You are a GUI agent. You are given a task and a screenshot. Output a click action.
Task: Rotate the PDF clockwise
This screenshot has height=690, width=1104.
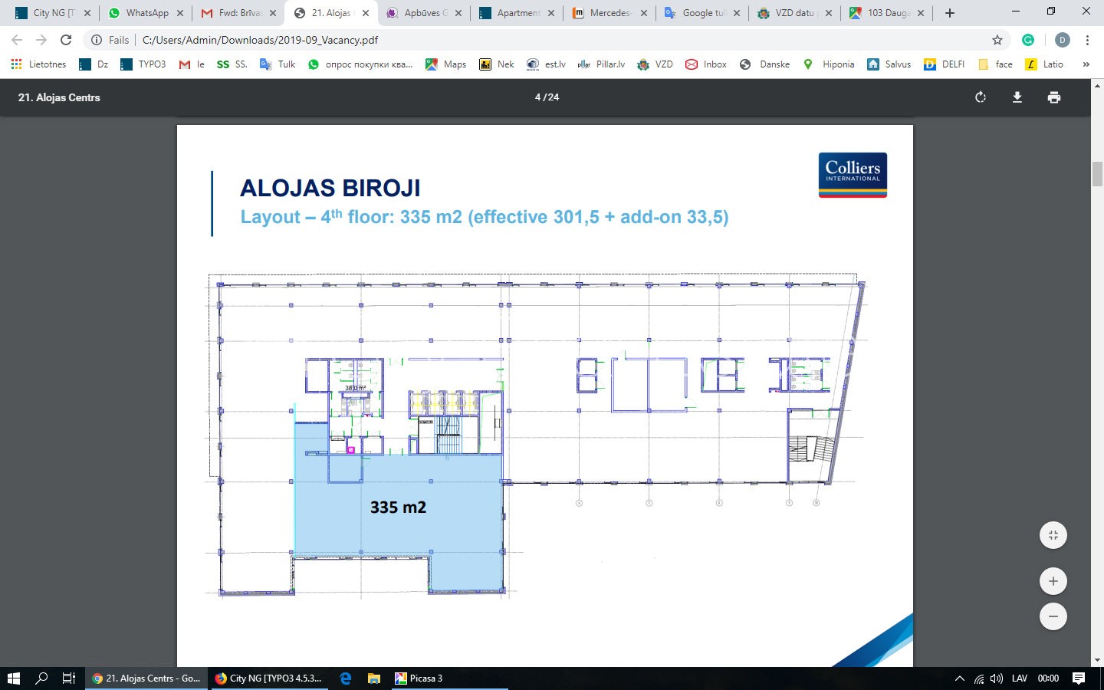click(x=980, y=97)
